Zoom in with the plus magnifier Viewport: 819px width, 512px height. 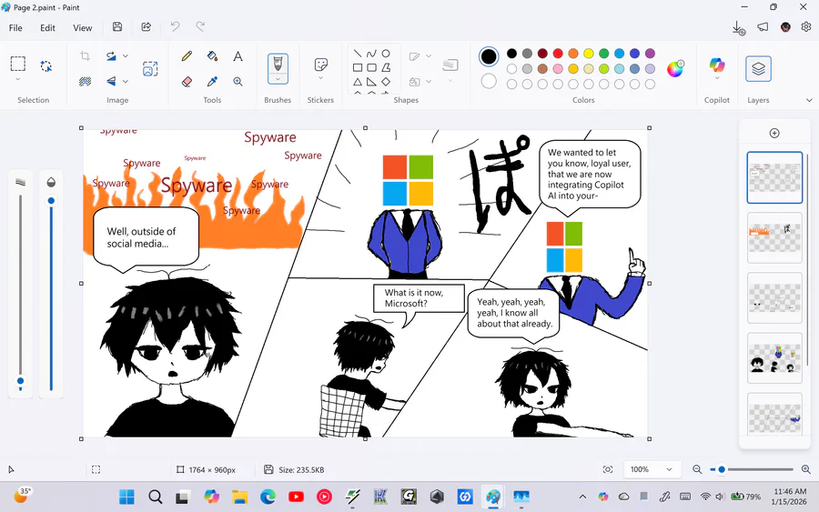[x=806, y=469]
